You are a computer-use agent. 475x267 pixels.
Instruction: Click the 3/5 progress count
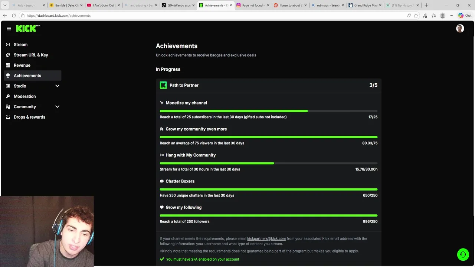(373, 85)
